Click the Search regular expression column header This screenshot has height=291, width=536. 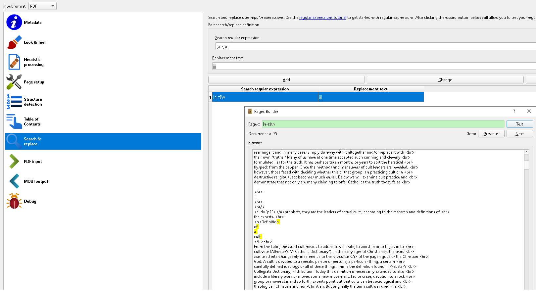tap(265, 89)
